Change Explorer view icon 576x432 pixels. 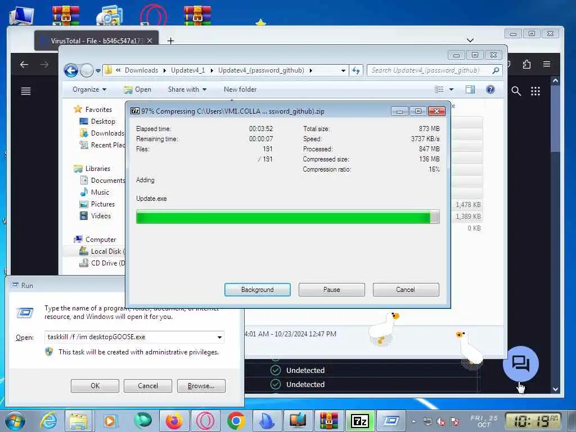[x=439, y=89]
